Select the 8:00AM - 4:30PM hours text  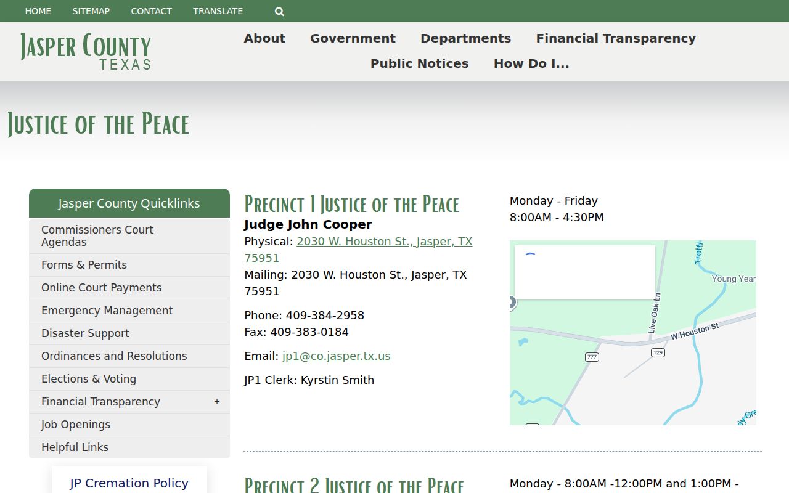tap(557, 218)
